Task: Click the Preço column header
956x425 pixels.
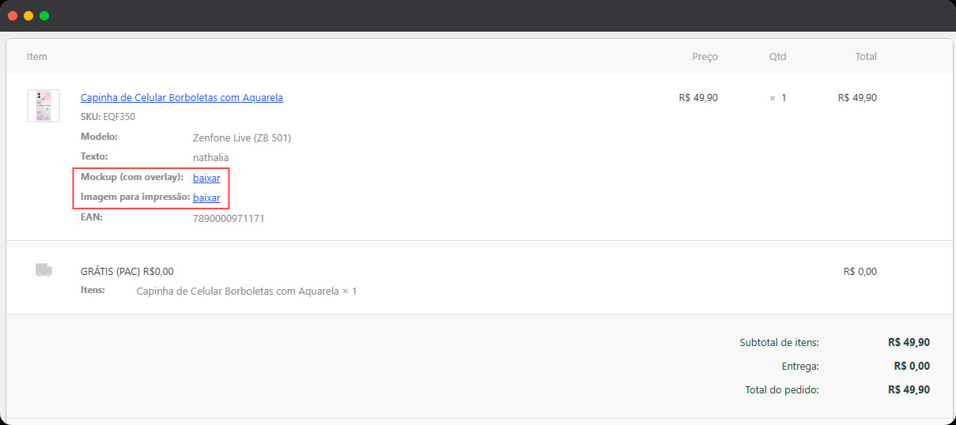Action: pos(705,57)
